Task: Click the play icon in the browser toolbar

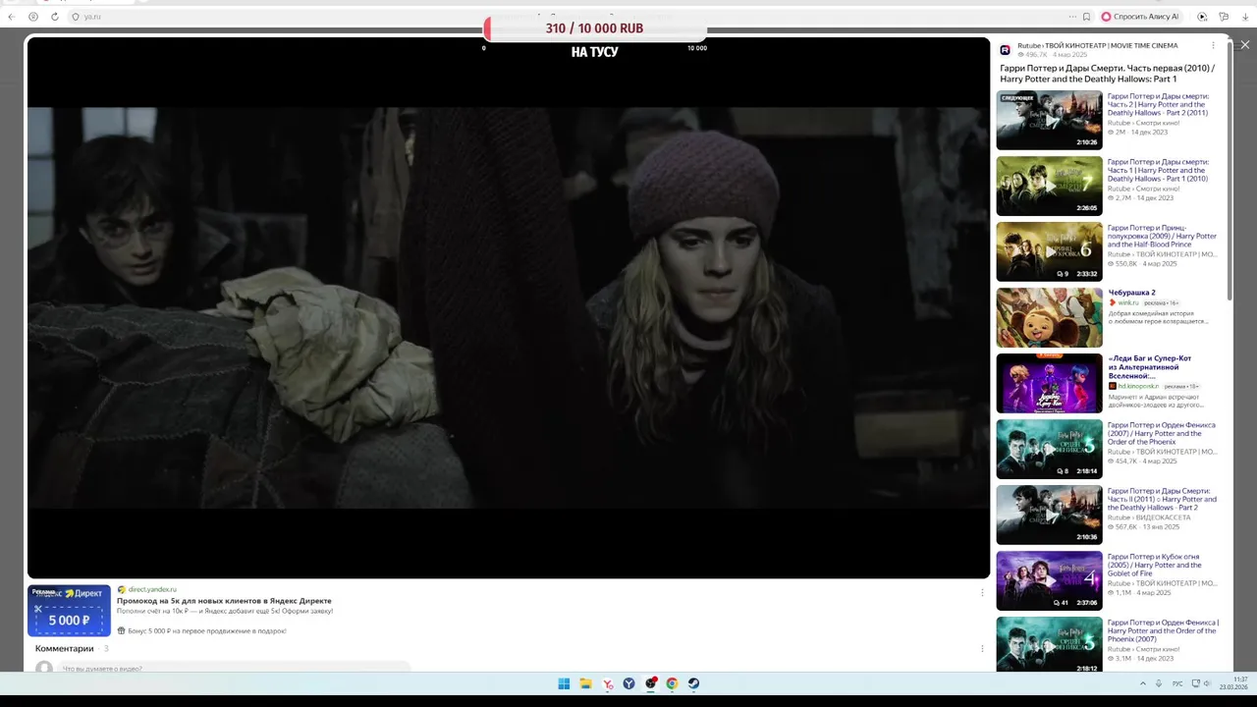Action: point(1202,17)
